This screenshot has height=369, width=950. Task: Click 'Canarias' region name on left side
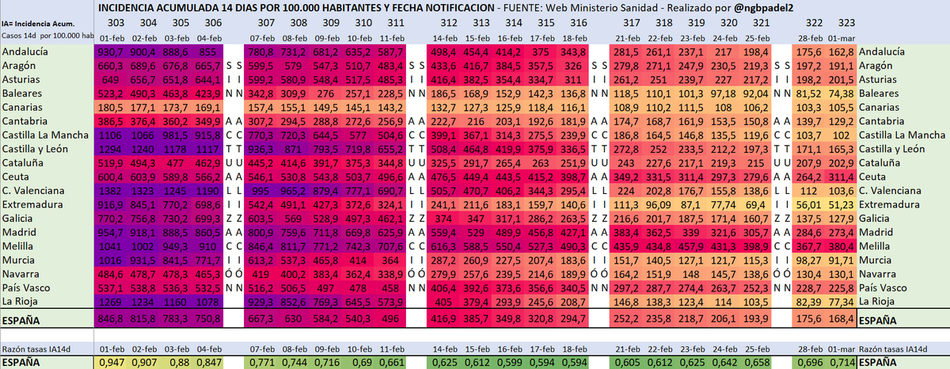(x=24, y=106)
